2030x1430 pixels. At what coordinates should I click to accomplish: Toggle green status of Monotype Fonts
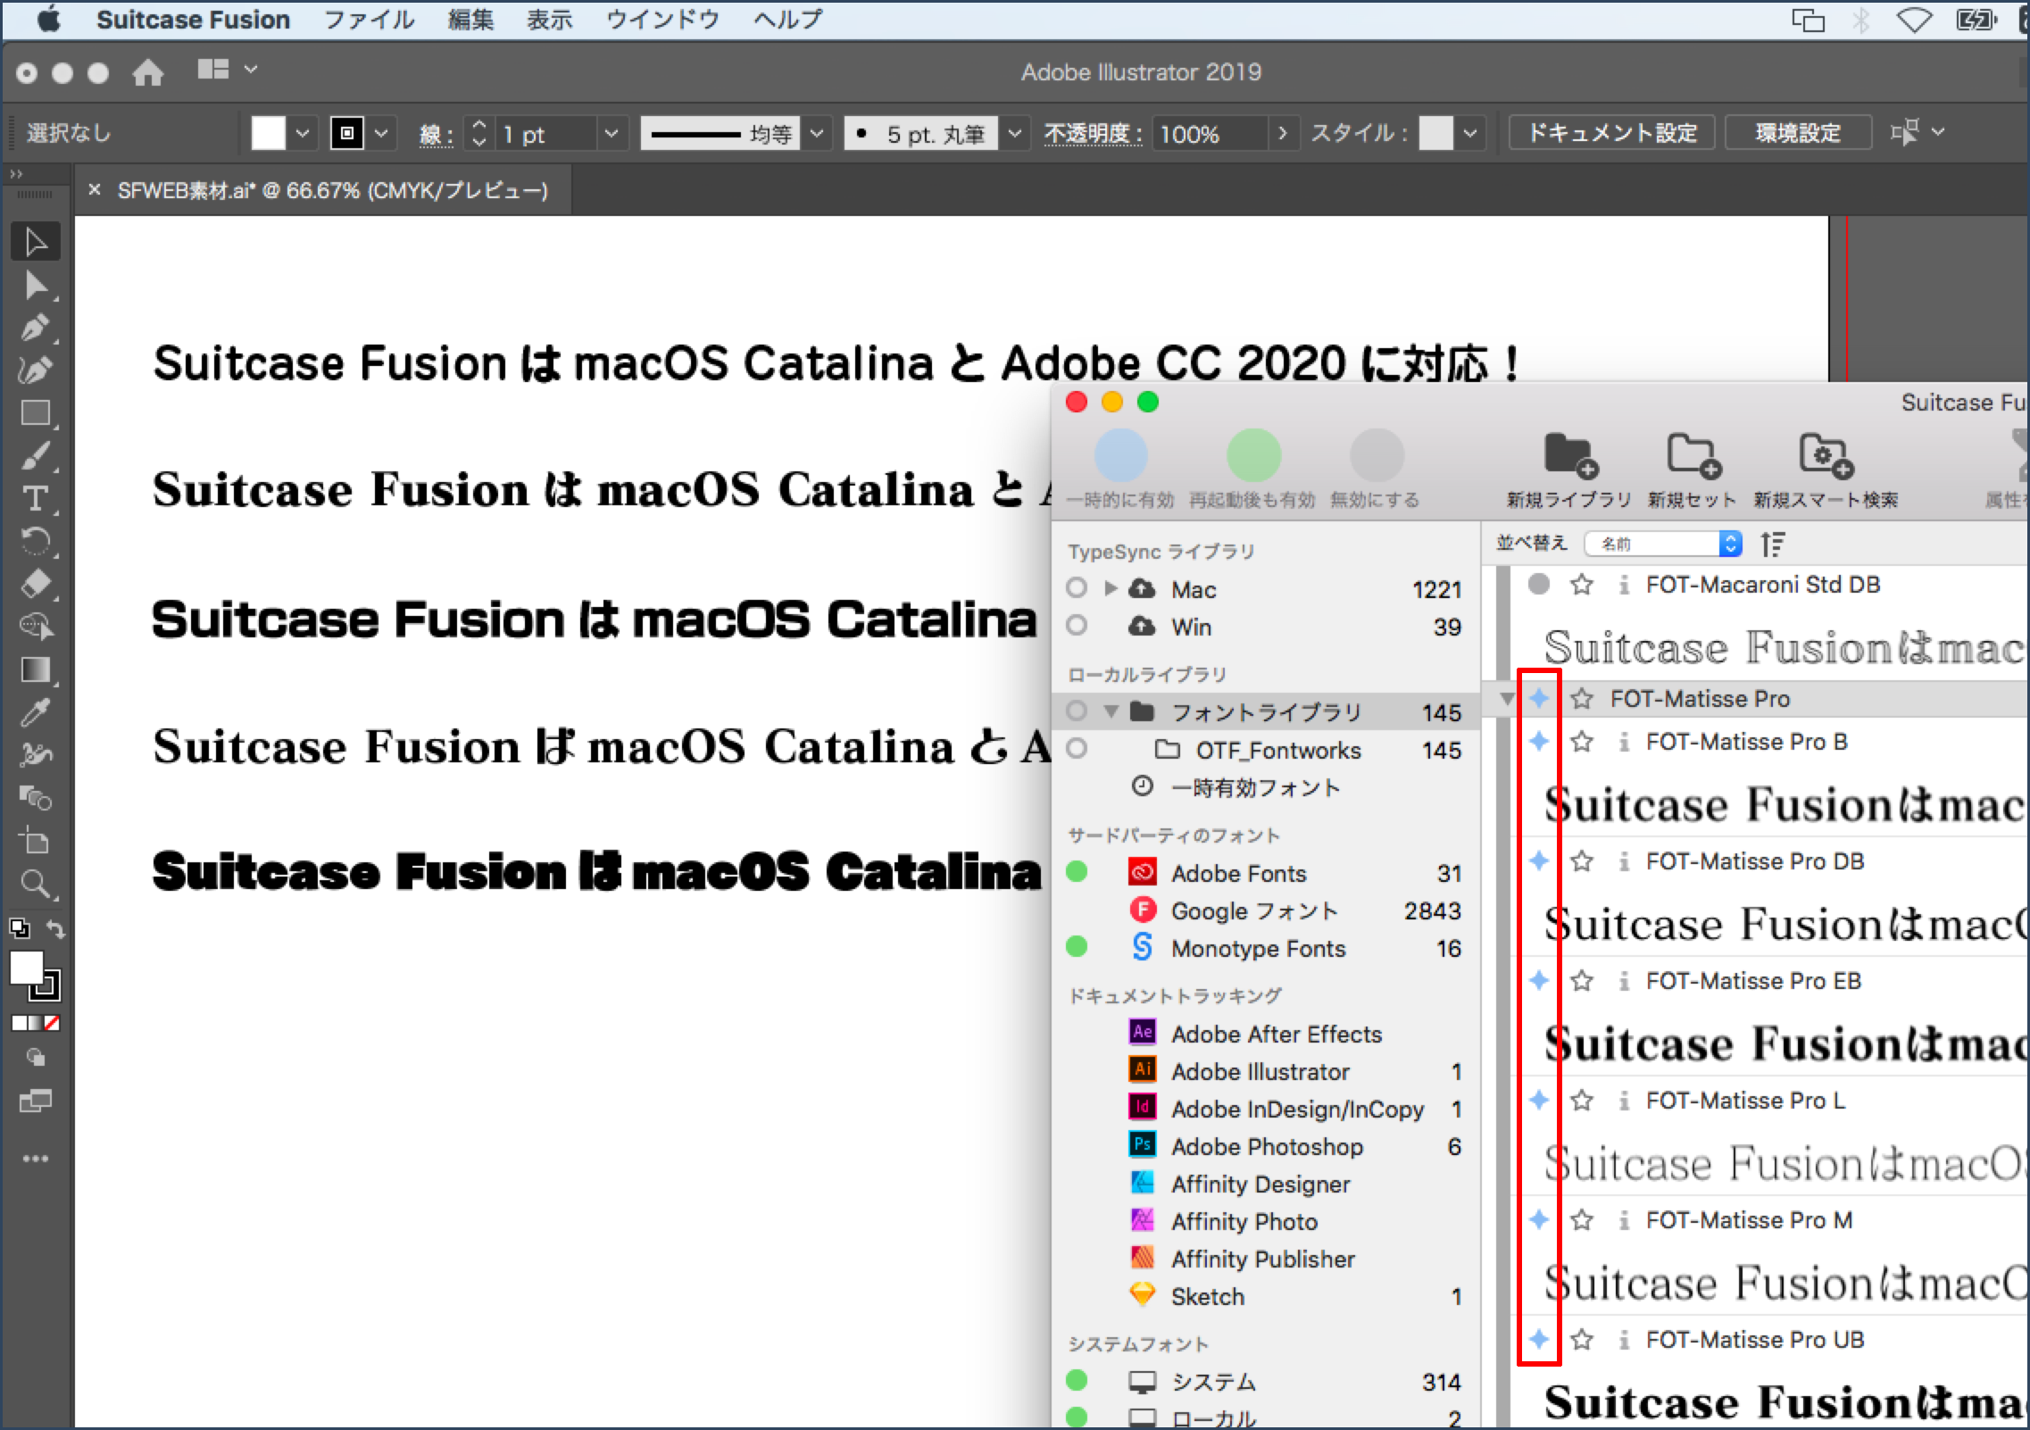click(1077, 946)
